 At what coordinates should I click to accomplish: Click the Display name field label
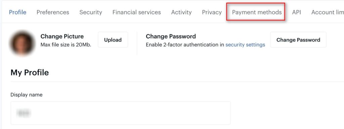[x=26, y=95]
